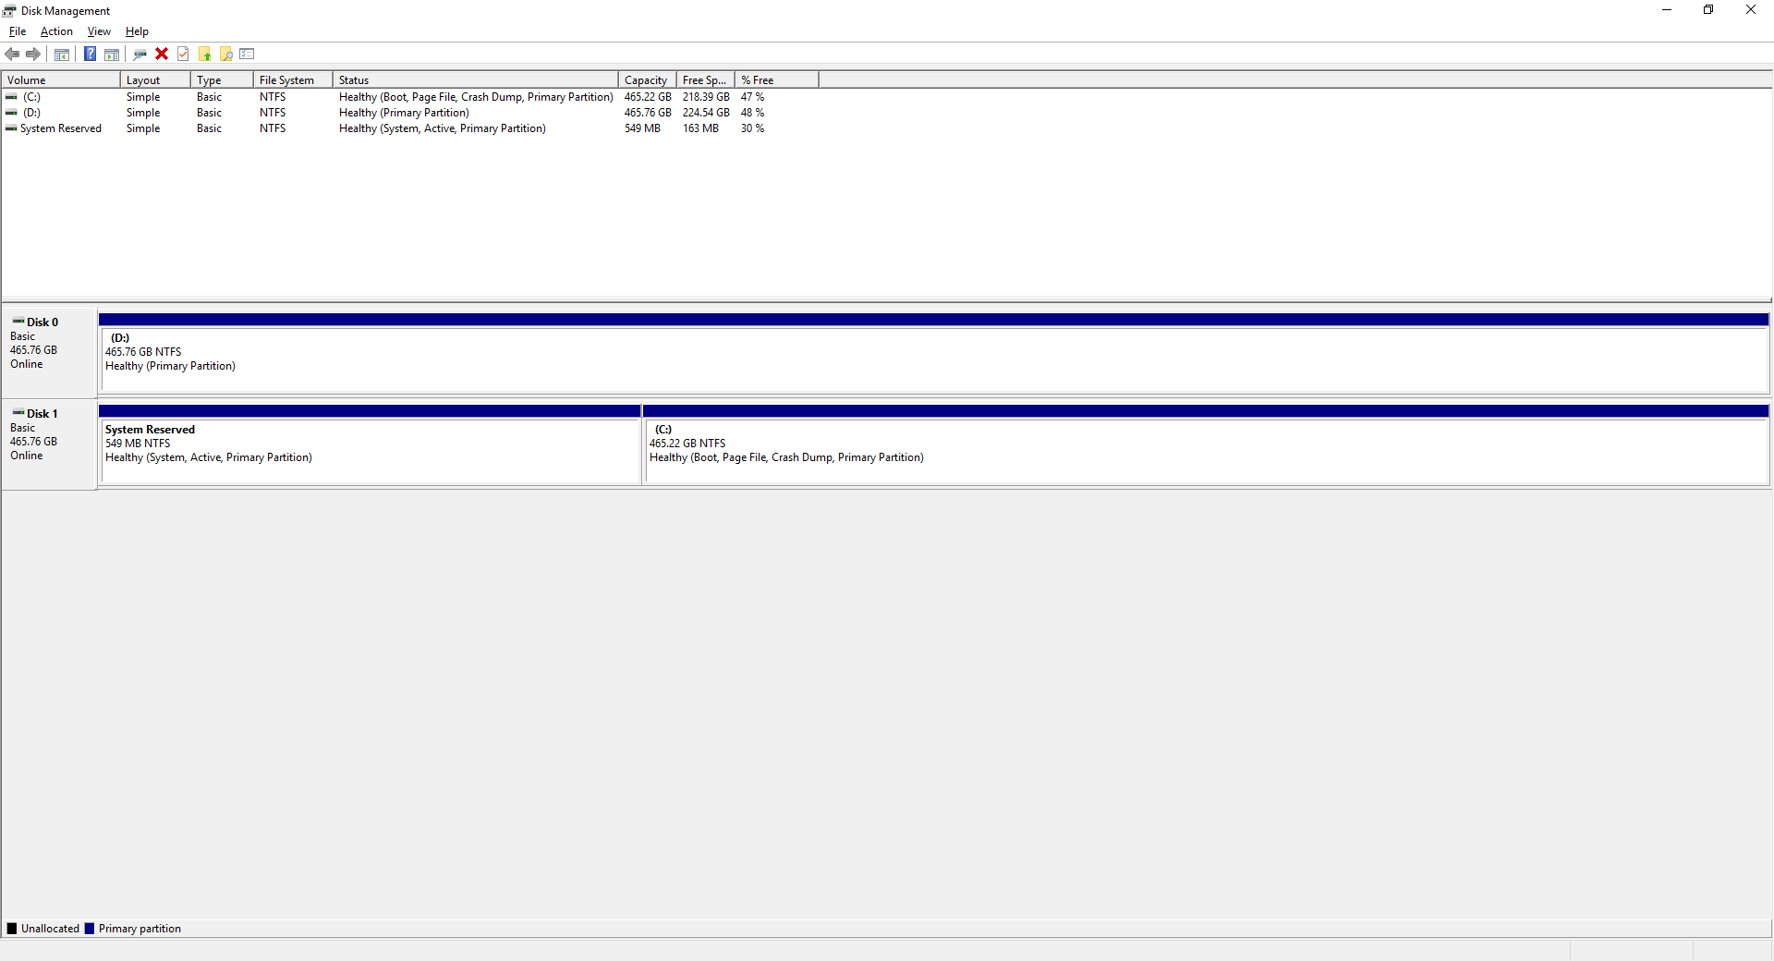Click the Unallocated black legend swatch

[12, 929]
